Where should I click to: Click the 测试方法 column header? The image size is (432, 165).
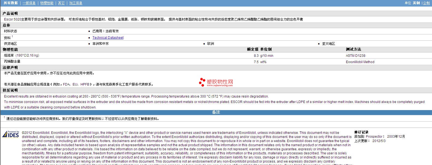click(x=353, y=49)
